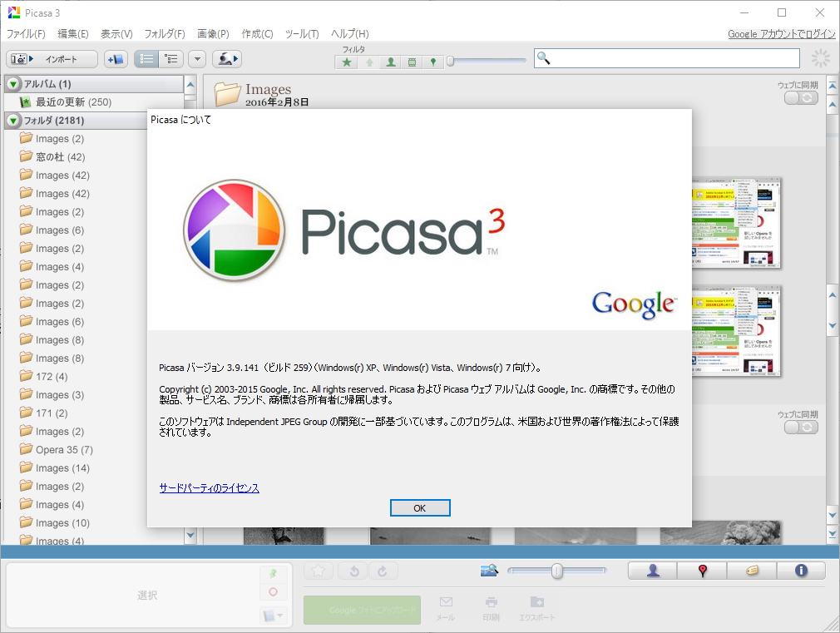Open the Tags panel icon
Screen dimensions: 840x633
click(752, 571)
